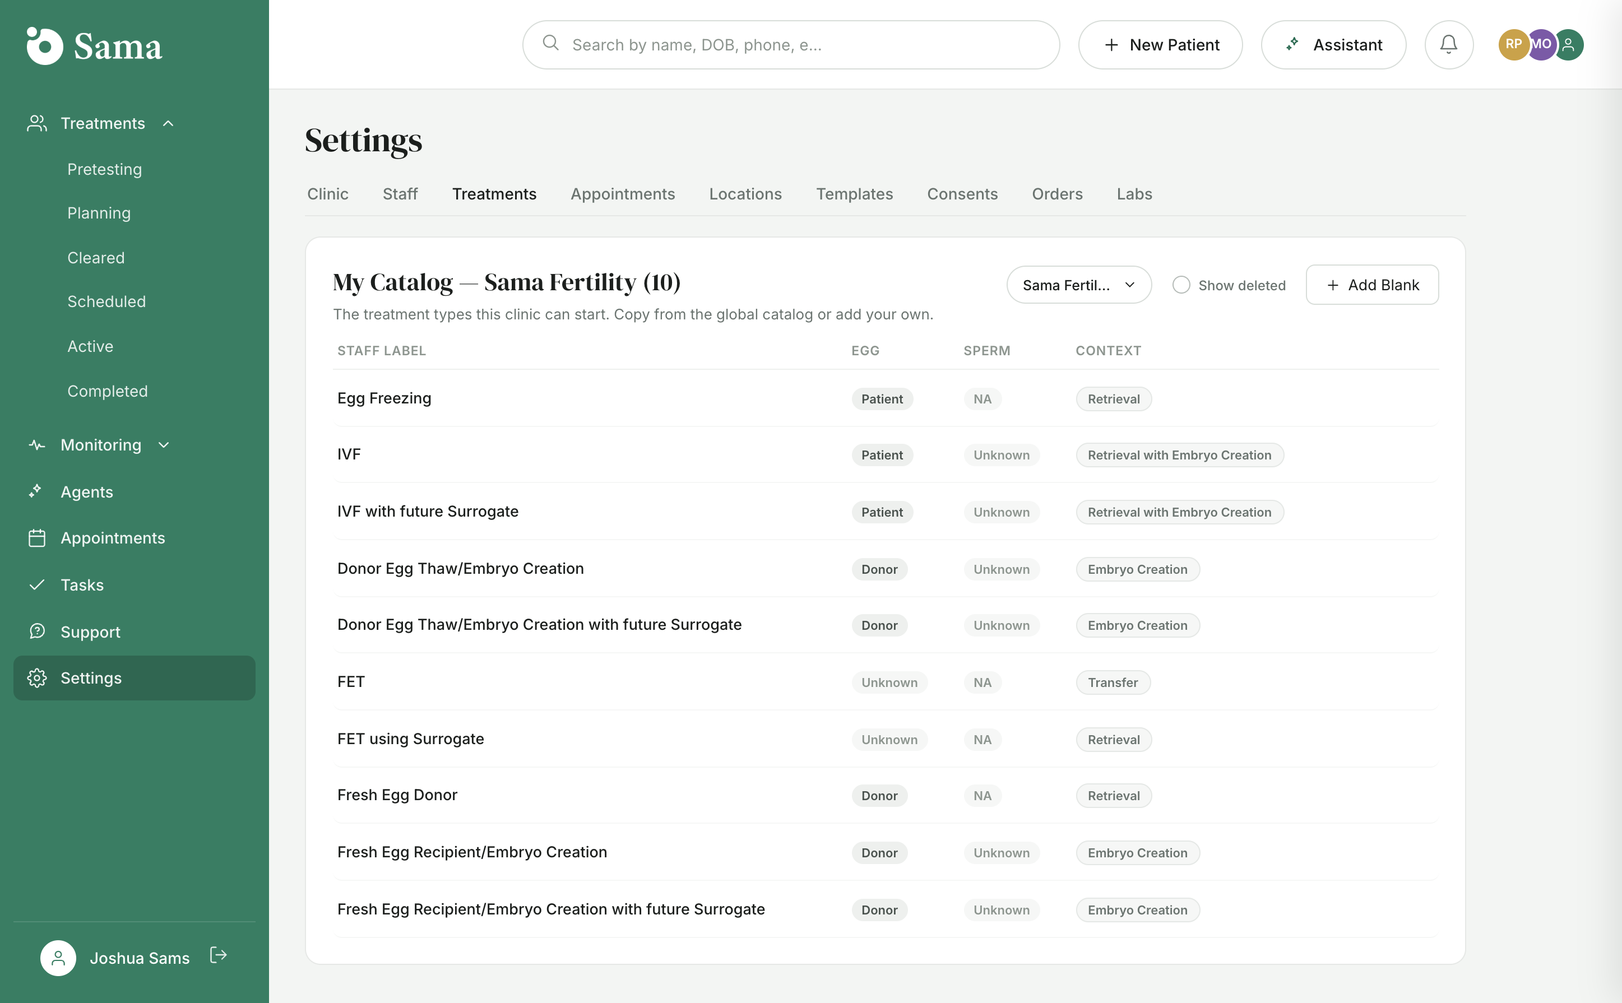
Task: Open the Labs settings tab
Action: click(1134, 194)
